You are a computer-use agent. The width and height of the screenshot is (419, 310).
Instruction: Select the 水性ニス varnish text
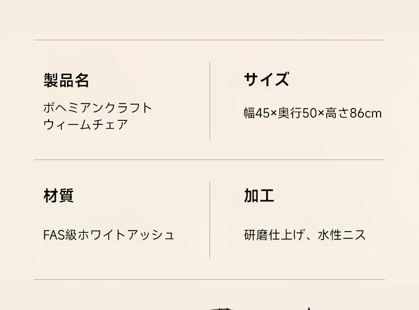pos(342,235)
